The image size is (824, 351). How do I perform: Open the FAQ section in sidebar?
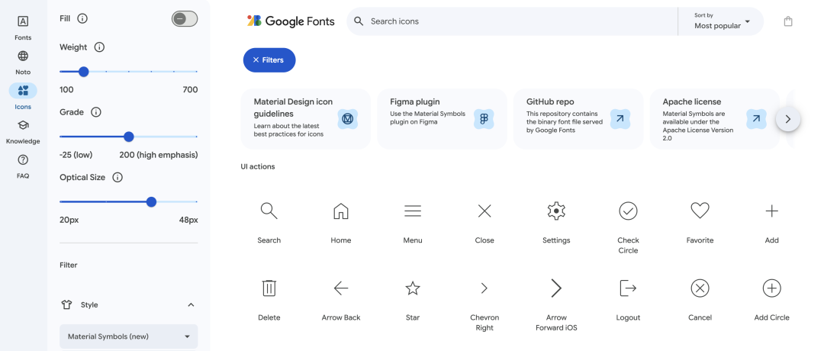pyautogui.click(x=23, y=166)
